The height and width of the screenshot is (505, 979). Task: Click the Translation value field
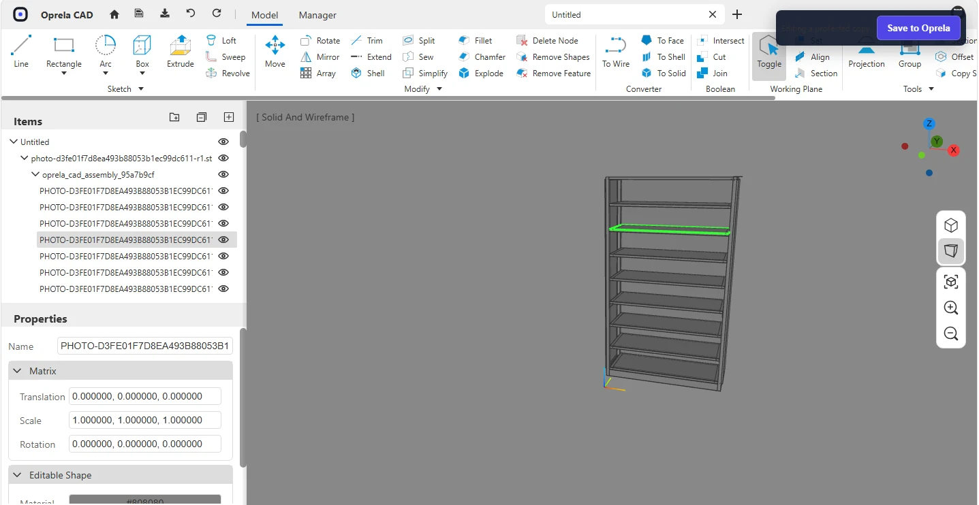[x=145, y=396]
